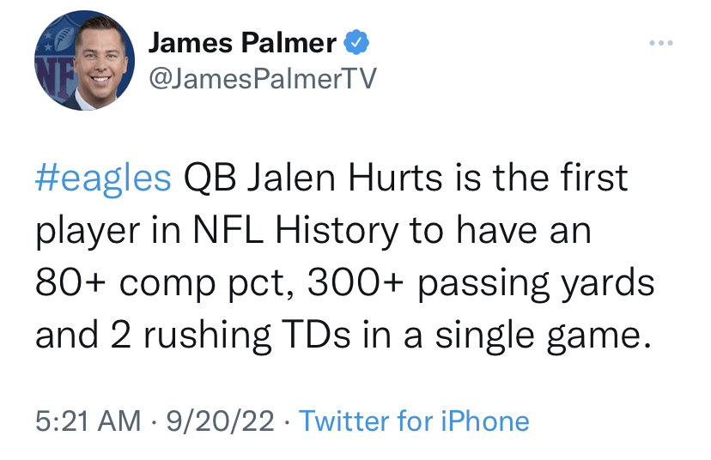Click the blue verified badge beside James Palmer
Viewport: 711px width, 460px height.
click(x=356, y=42)
